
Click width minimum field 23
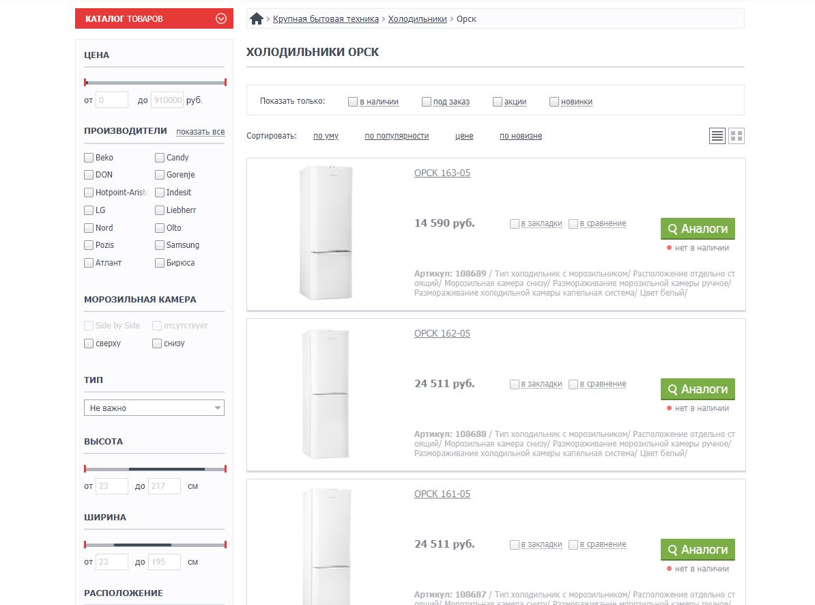(x=112, y=562)
